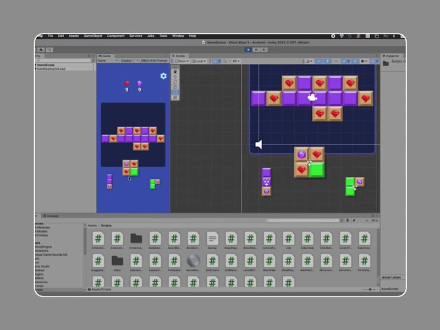
Task: Open the Inspector panel folder icon for Scripts
Action: (x=387, y=62)
